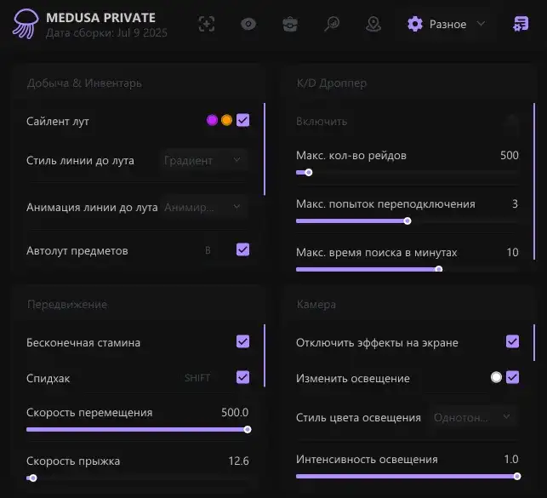Image resolution: width=547 pixels, height=498 pixels.
Task: Click the Medusa jellyfish logo
Action: pyautogui.click(x=25, y=25)
